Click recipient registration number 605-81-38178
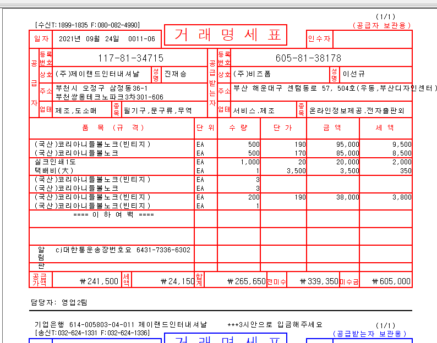This screenshot has width=437, height=343. pyautogui.click(x=308, y=58)
